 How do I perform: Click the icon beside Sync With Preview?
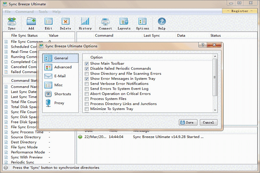coord(6,157)
